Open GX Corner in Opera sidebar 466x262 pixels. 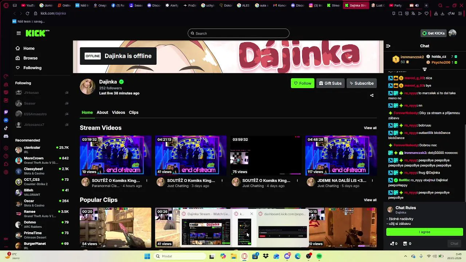click(x=6, y=239)
